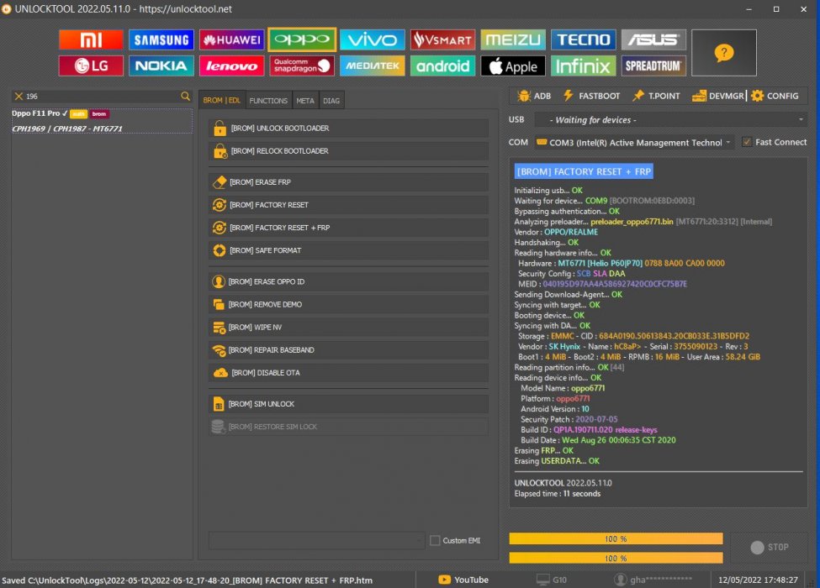The image size is (820, 588).
Task: Run [BROM] UNLOCK BOOTLOADER
Action: click(x=349, y=128)
